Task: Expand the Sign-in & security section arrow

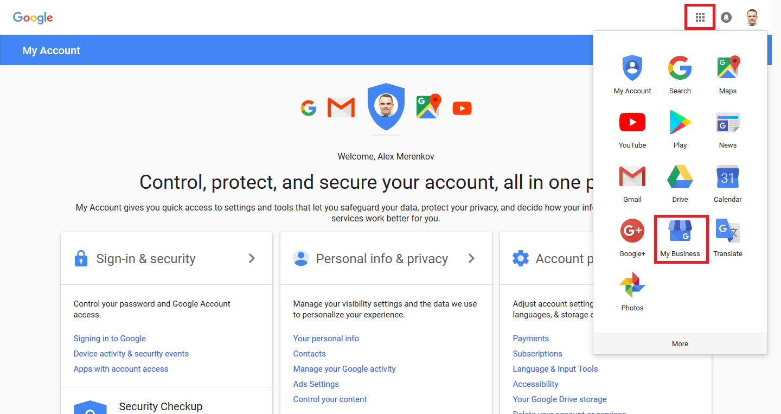Action: click(x=252, y=259)
